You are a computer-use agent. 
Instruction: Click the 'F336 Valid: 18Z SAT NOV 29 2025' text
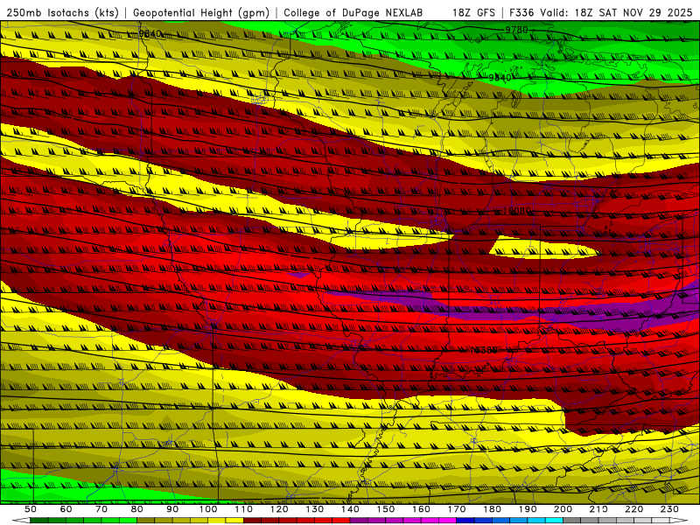pos(600,12)
